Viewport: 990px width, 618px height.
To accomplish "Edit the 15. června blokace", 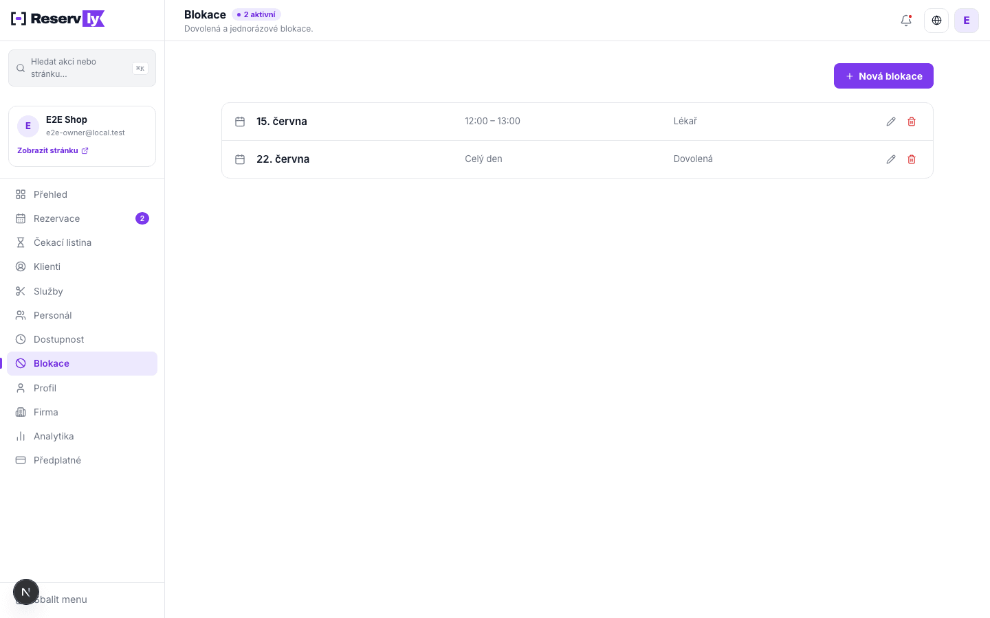I will 891,122.
